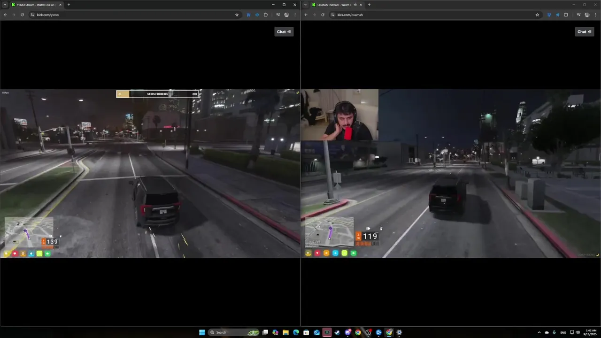
Task: Open media control icon in OSAMAH window
Action: (x=578, y=15)
